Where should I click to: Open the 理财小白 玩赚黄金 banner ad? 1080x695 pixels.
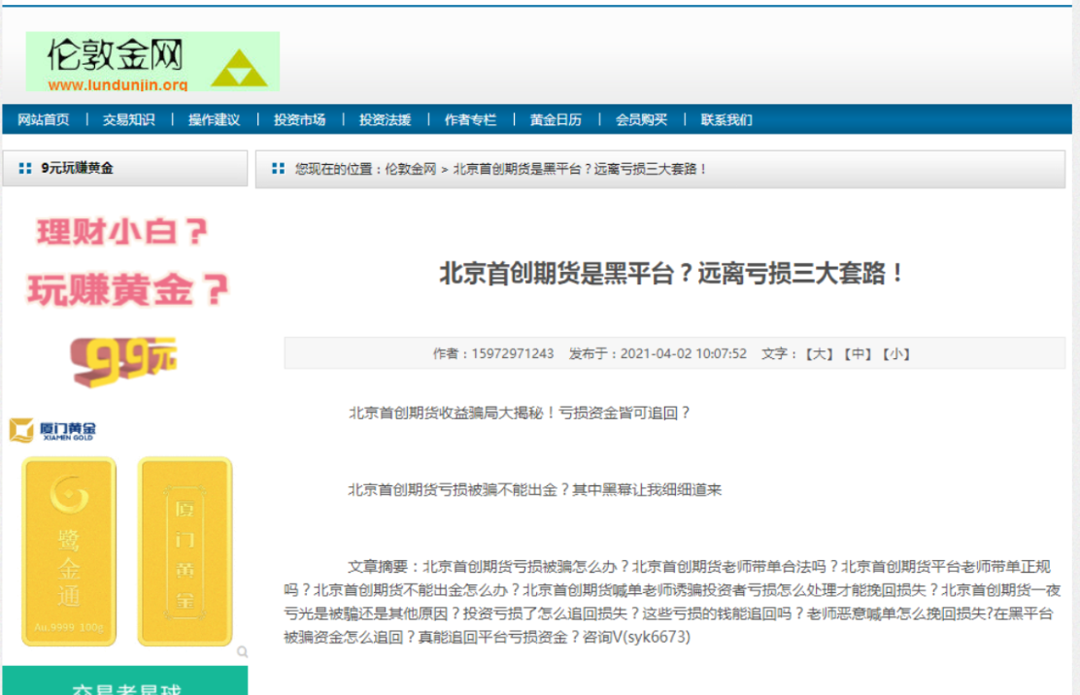[127, 261]
